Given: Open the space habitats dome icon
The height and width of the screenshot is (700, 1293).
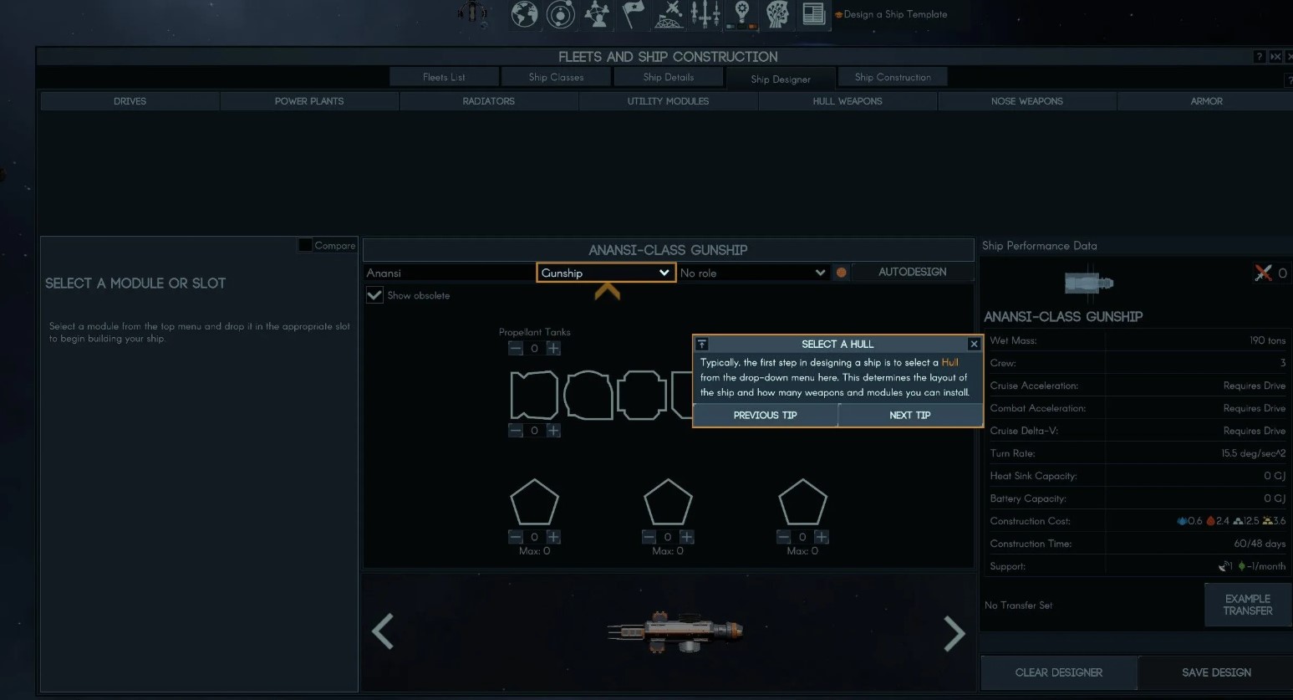Looking at the screenshot, I should [x=669, y=14].
